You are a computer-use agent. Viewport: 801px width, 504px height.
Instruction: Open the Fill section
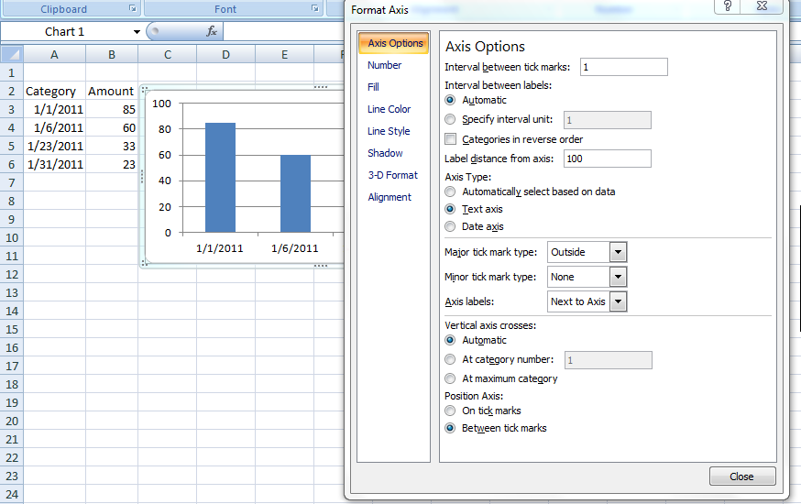click(x=373, y=87)
